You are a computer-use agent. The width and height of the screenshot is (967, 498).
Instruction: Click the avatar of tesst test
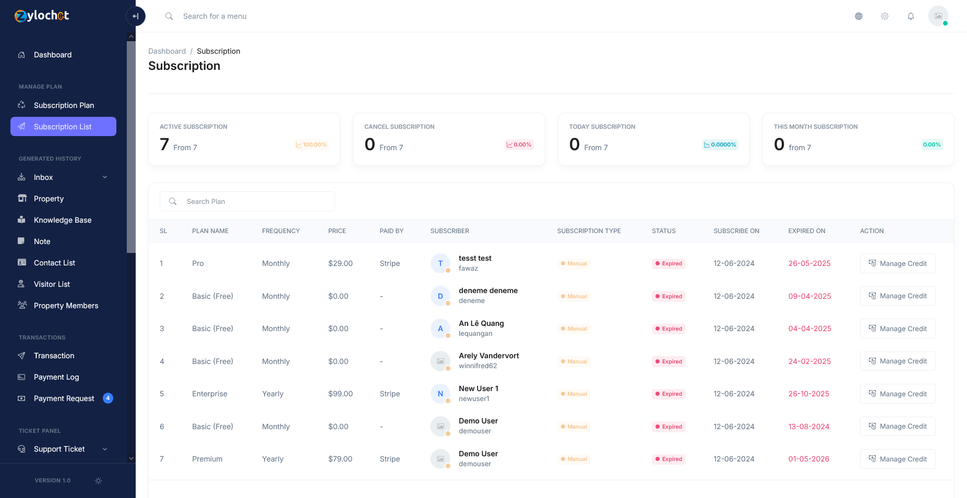[x=440, y=263]
